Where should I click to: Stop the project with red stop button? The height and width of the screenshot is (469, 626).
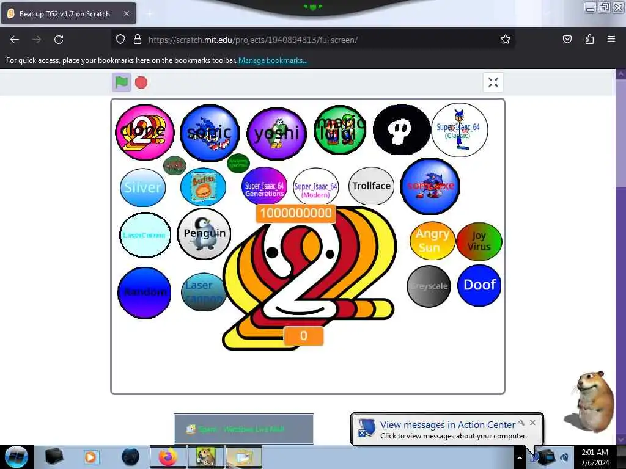click(141, 82)
